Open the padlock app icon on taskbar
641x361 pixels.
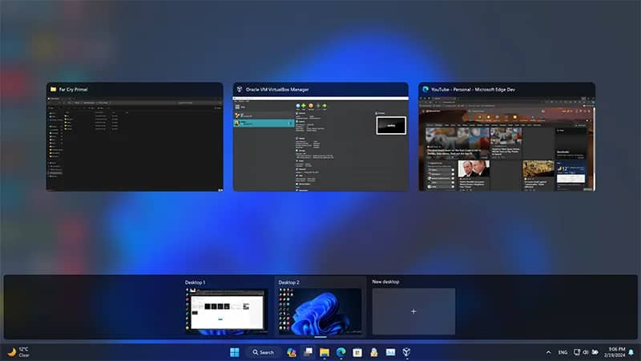tap(373, 352)
